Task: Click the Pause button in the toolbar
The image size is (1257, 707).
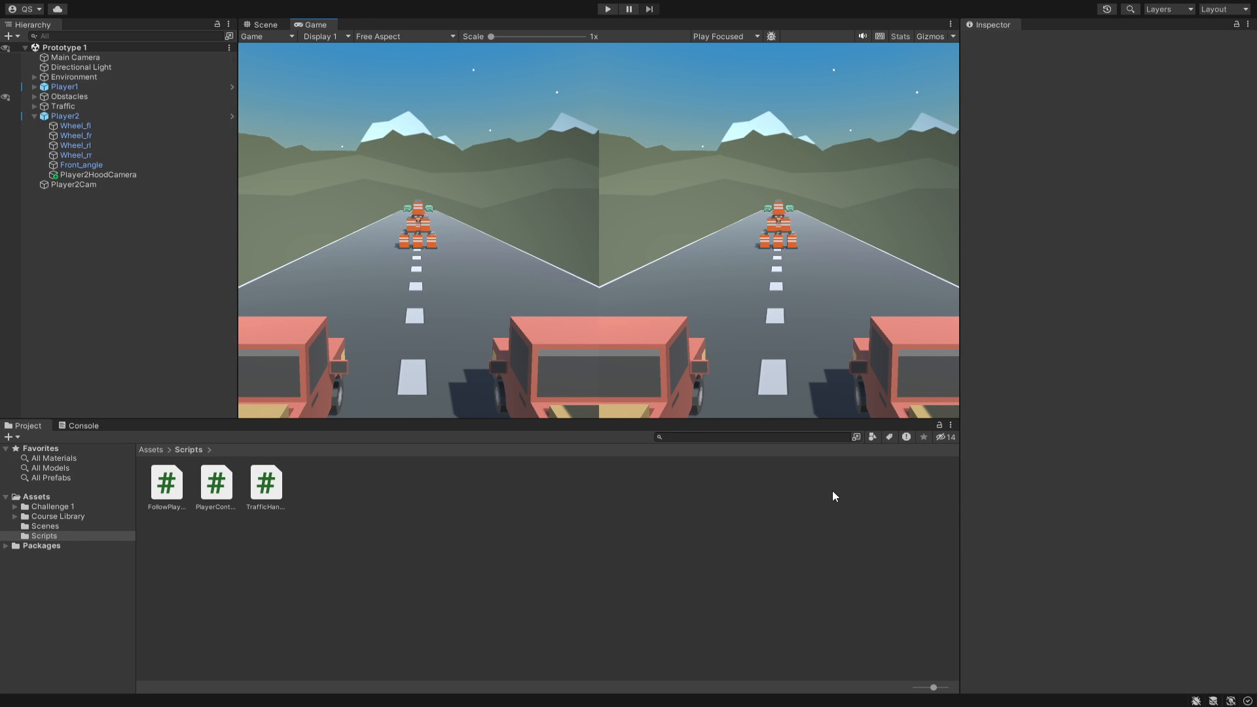Action: pyautogui.click(x=628, y=9)
